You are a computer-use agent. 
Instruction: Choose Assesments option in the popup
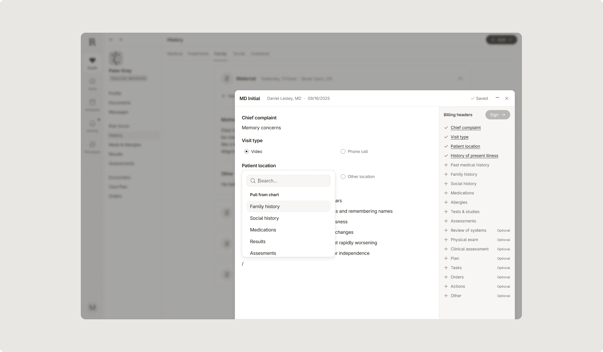263,253
